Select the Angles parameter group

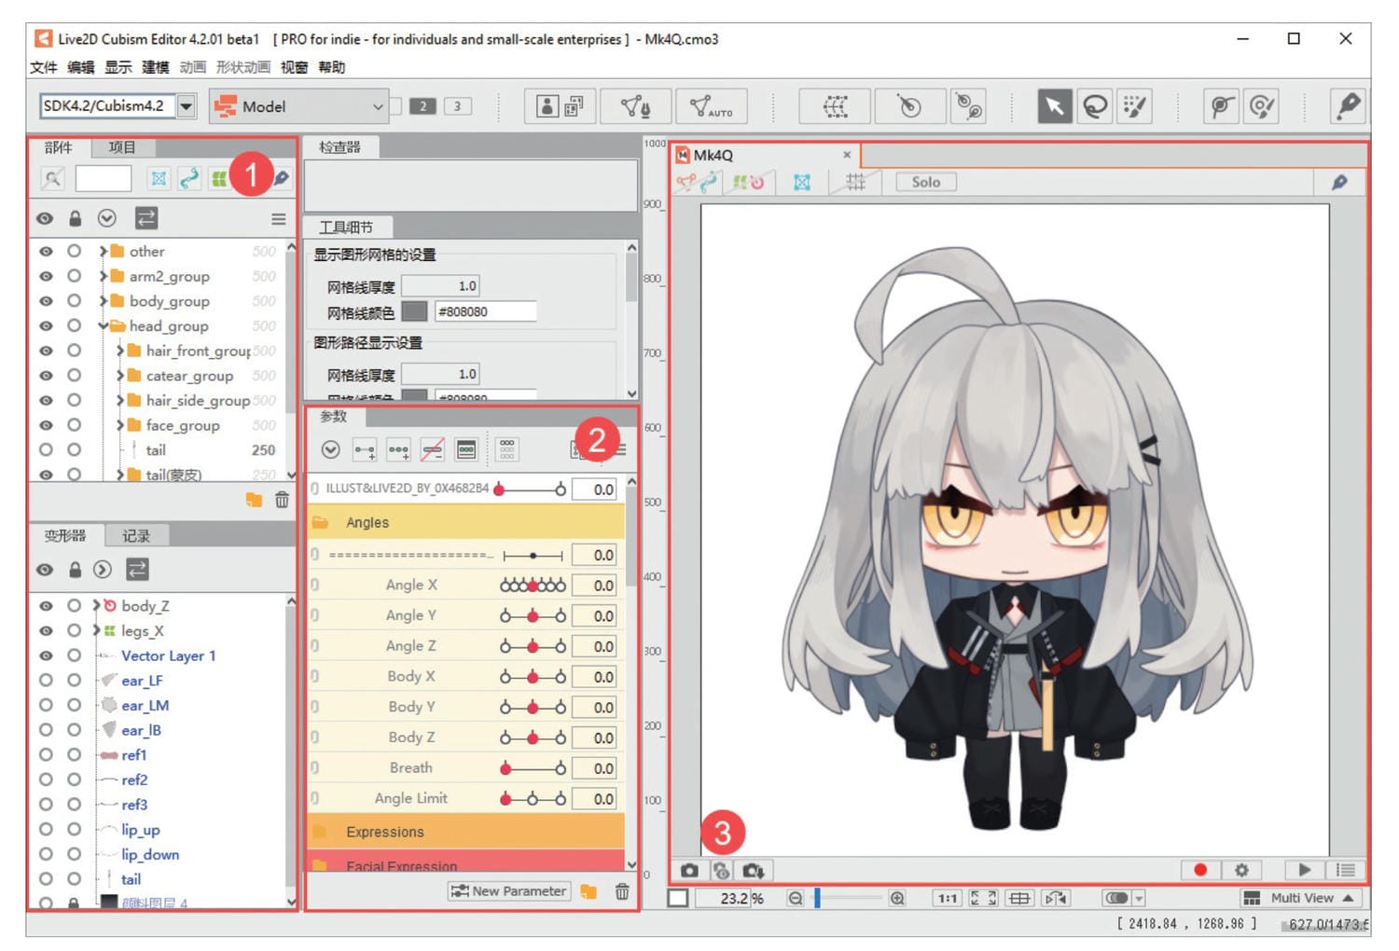pos(466,522)
